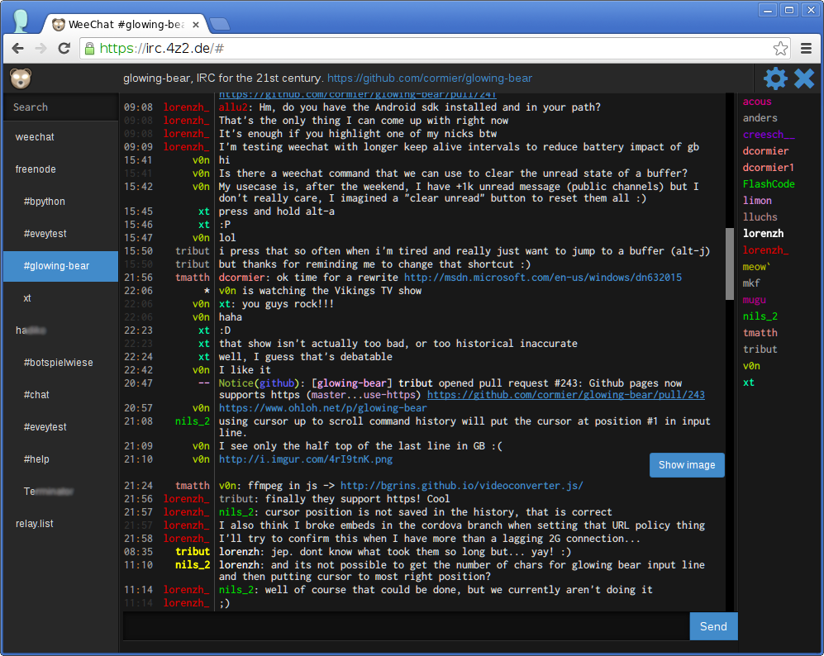This screenshot has width=824, height=656.
Task: Open the msdn.microsoft.com link
Action: (543, 278)
